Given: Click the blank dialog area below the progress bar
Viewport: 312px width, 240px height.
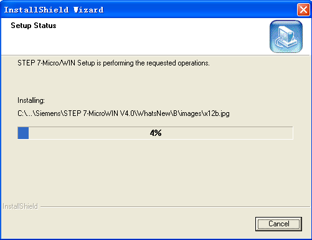Looking at the screenshot, I should pyautogui.click(x=156, y=170).
